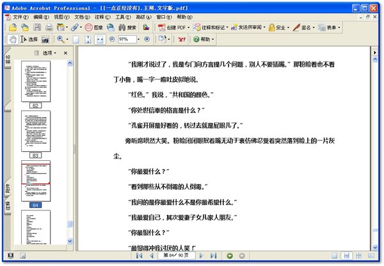Click the Yahoo Y! toolbar icon
This screenshot has height=266, width=384.
click(x=182, y=39)
